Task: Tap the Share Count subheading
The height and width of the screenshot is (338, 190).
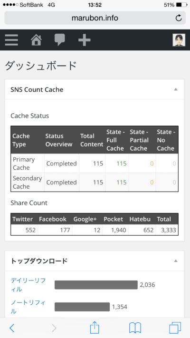Action: (29, 203)
